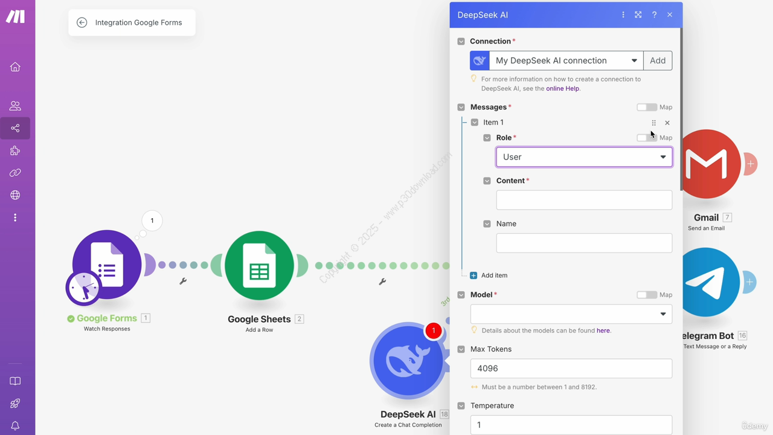Click the Integration Google Forms scenario title
773x435 pixels.
point(138,22)
